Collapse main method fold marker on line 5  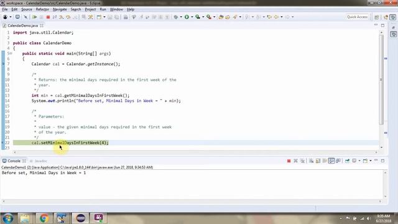11,54
